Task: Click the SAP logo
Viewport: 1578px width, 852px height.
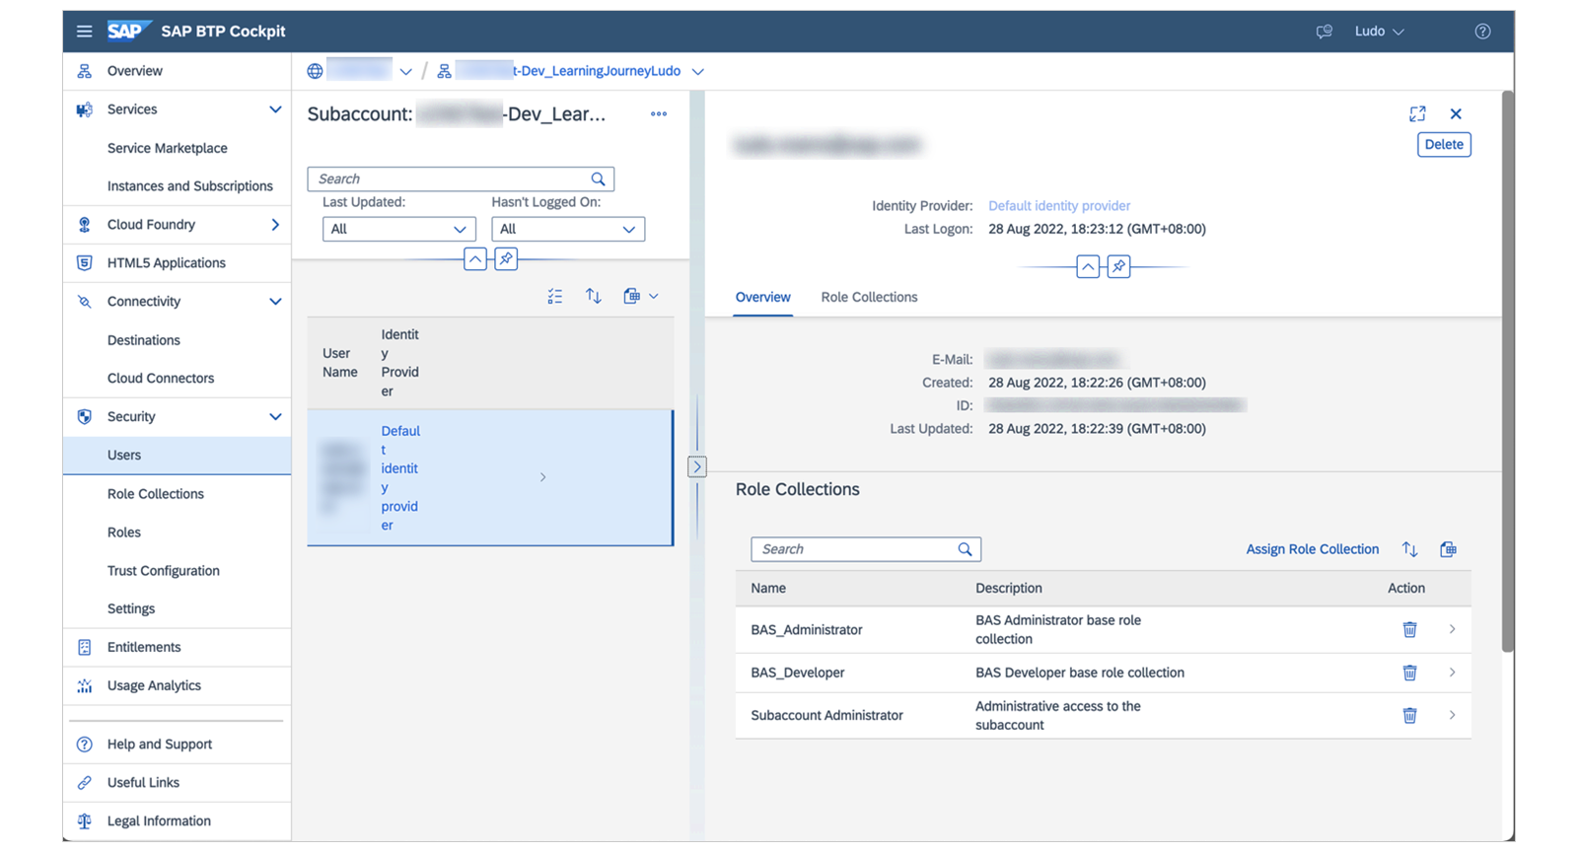Action: click(127, 31)
